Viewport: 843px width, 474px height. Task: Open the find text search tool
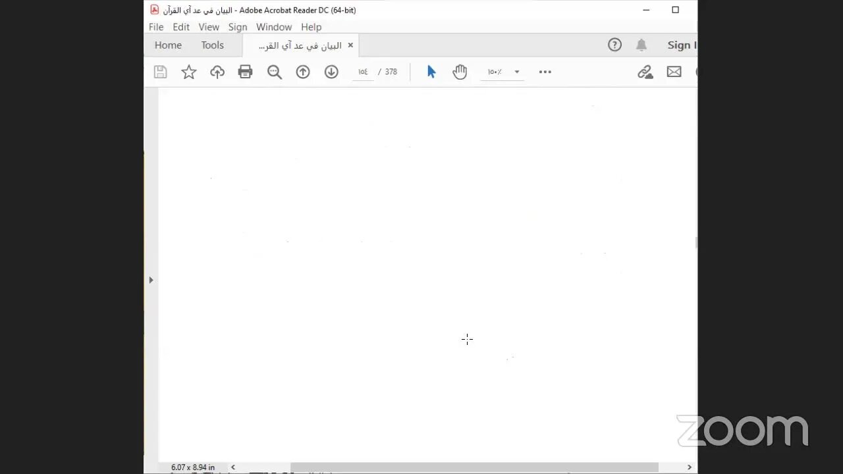point(275,72)
